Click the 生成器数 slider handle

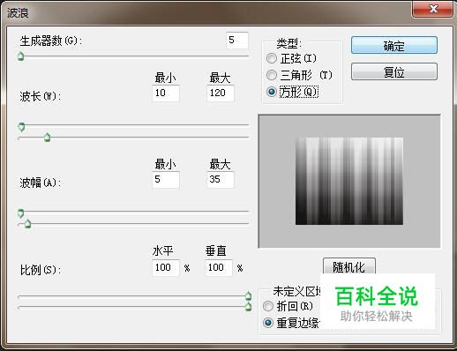20,56
